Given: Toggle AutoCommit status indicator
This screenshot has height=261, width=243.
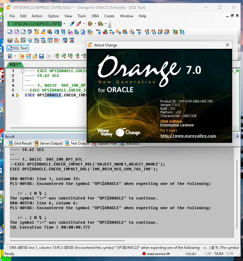Looking at the screenshot, I should tap(156, 254).
